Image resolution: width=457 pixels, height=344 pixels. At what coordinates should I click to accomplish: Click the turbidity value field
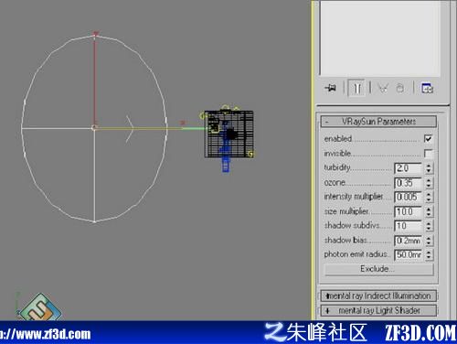click(x=409, y=168)
